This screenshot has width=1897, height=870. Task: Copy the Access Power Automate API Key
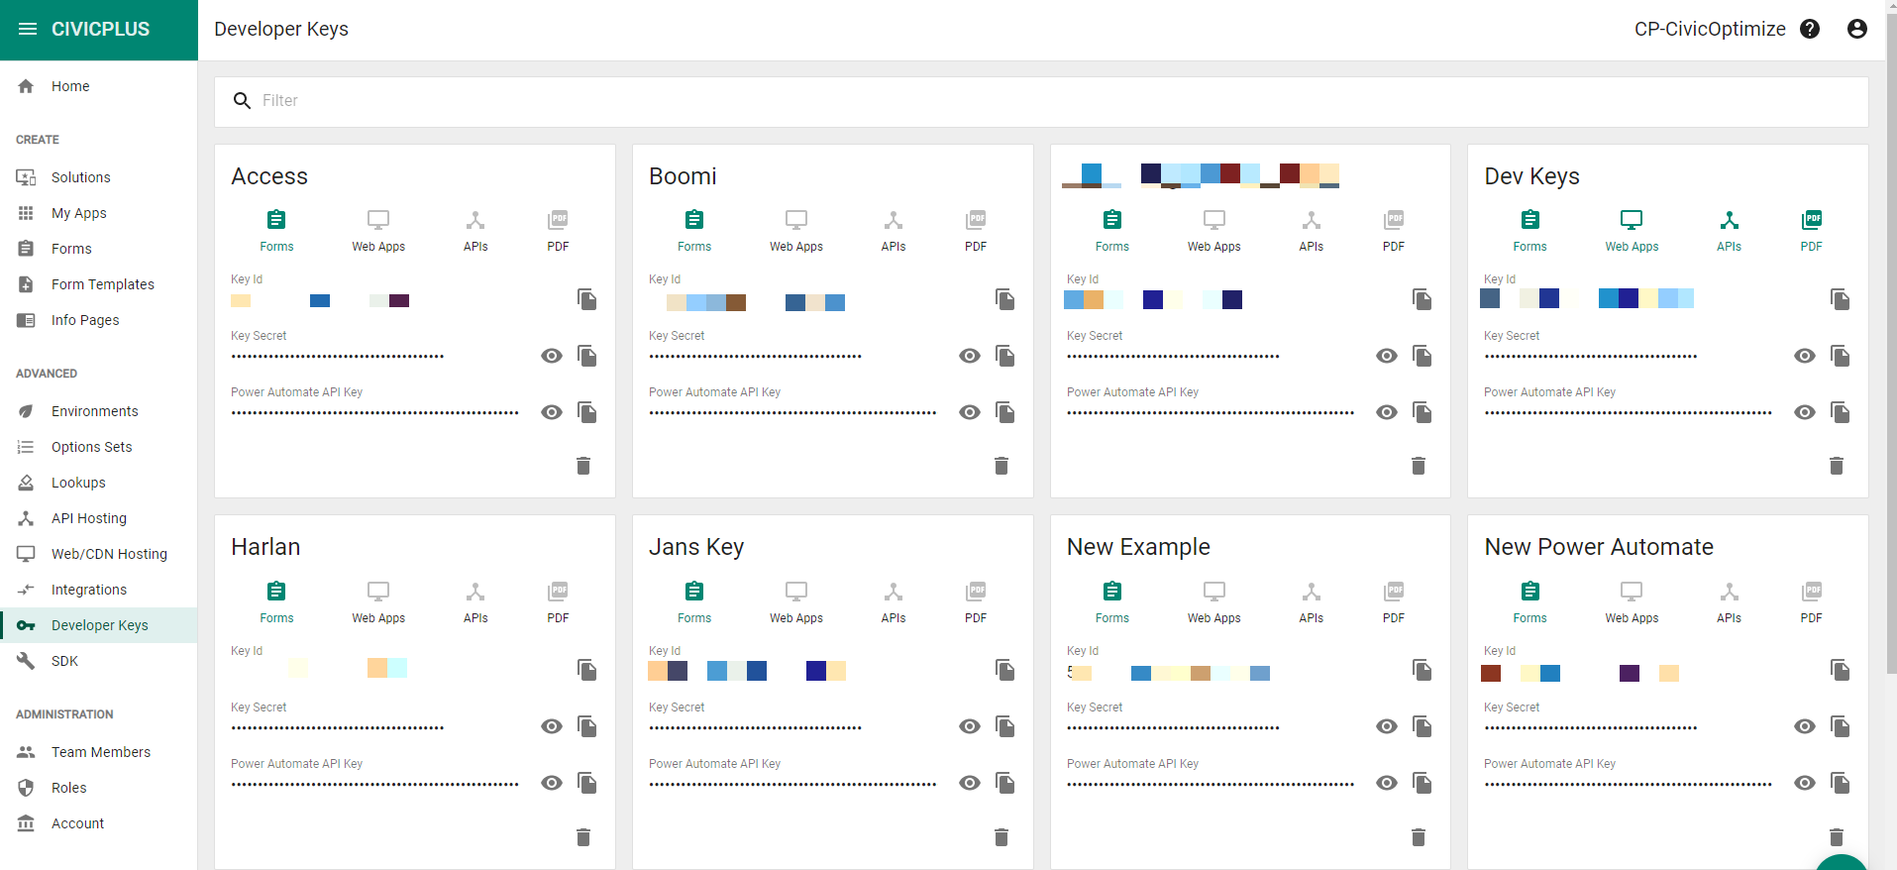coord(587,412)
